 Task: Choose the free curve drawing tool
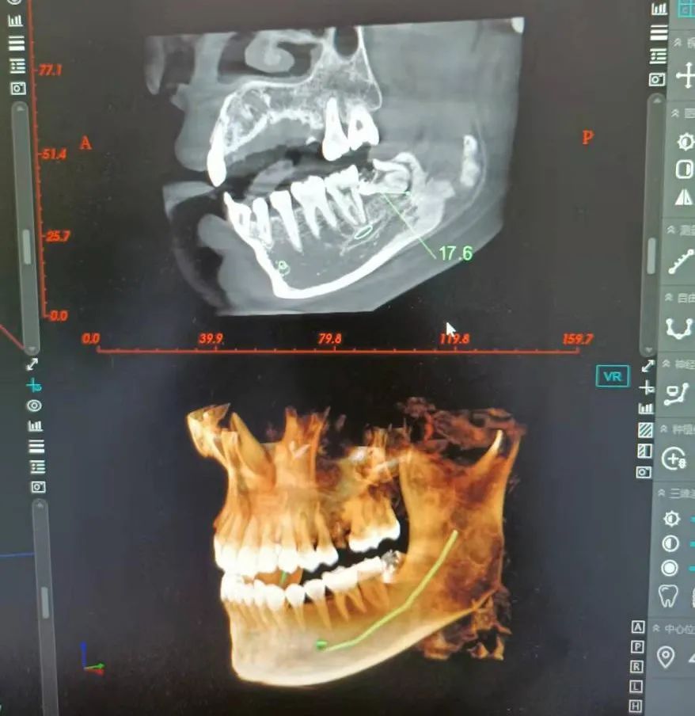coord(680,328)
